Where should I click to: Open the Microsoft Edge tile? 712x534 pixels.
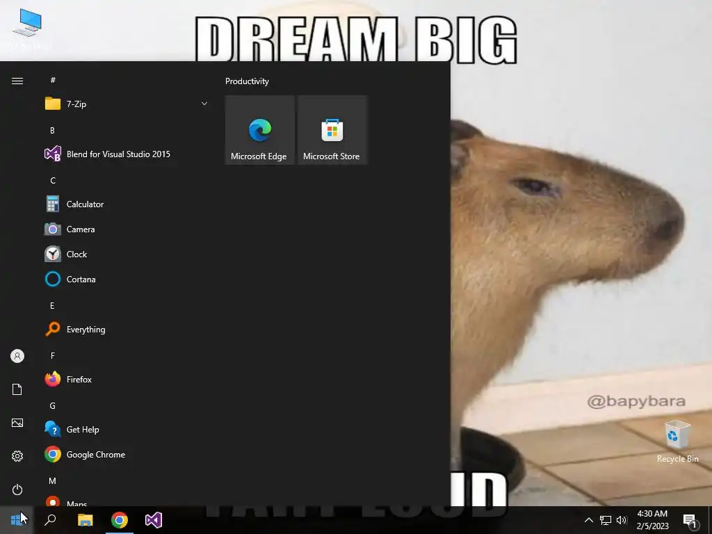pyautogui.click(x=260, y=130)
